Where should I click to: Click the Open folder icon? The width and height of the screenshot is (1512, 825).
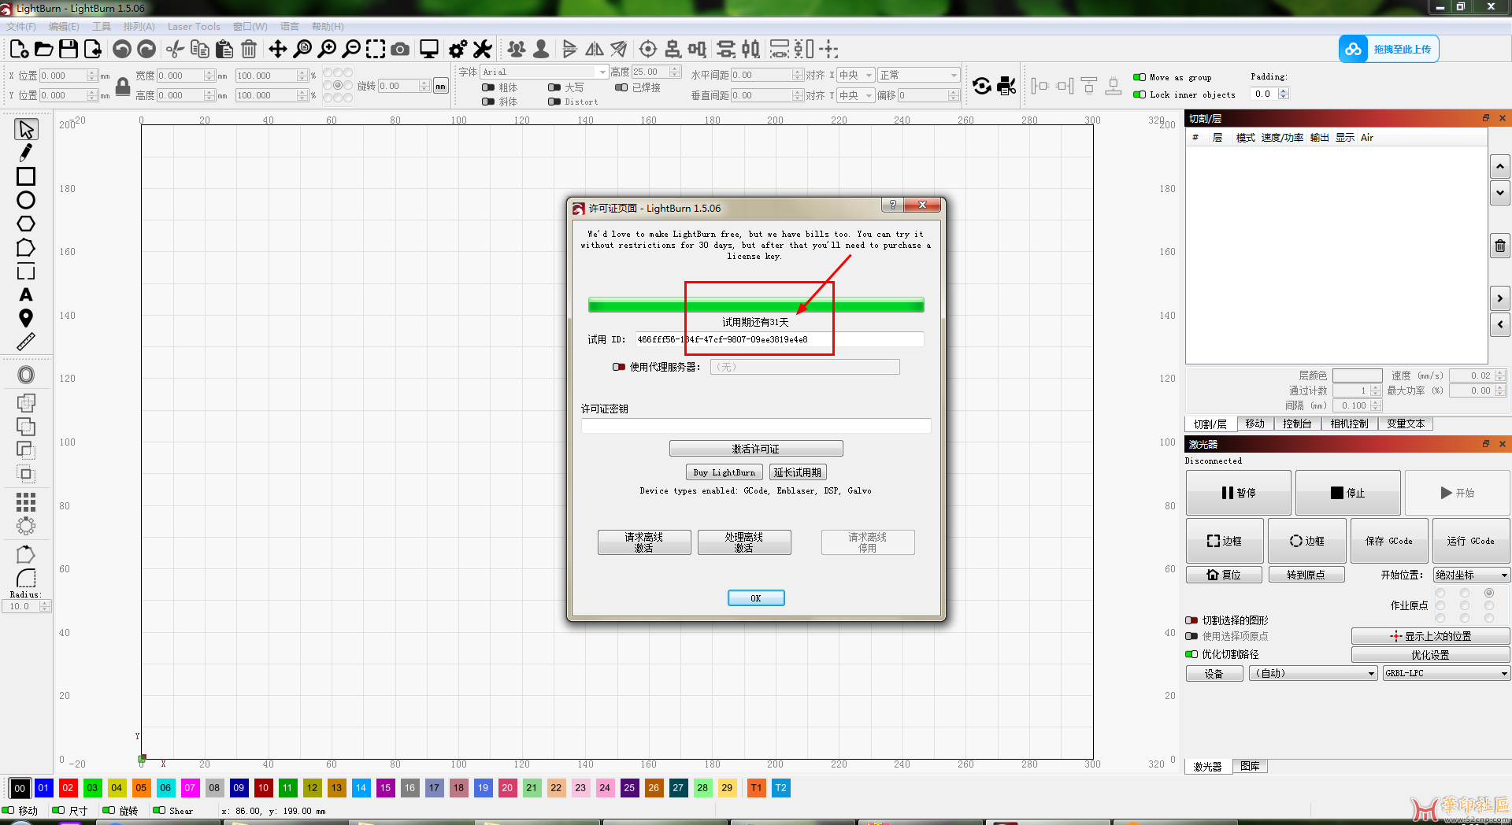point(44,49)
